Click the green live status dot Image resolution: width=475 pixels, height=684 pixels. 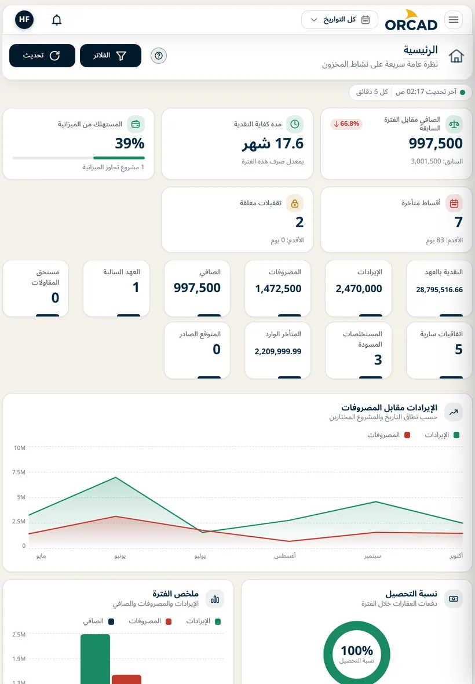(x=462, y=92)
